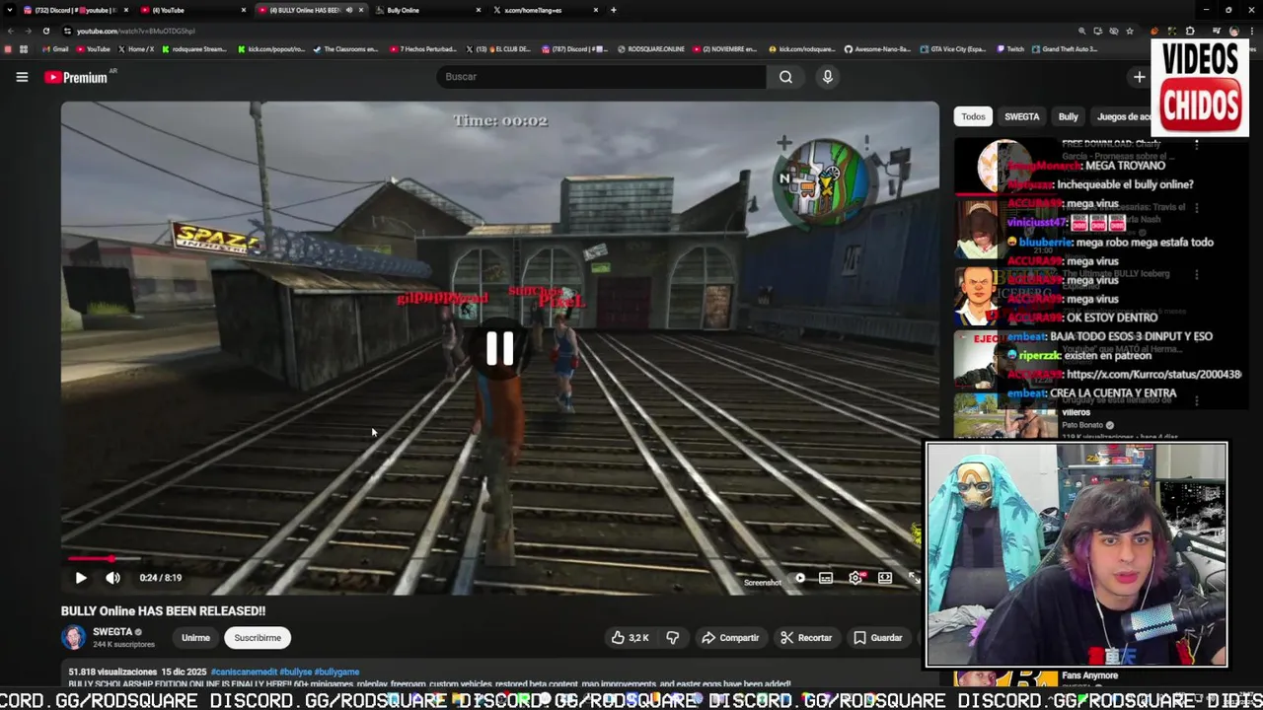Open Grand Theft Auto 3 bookmark
The image size is (1263, 710).
[x=1065, y=49]
